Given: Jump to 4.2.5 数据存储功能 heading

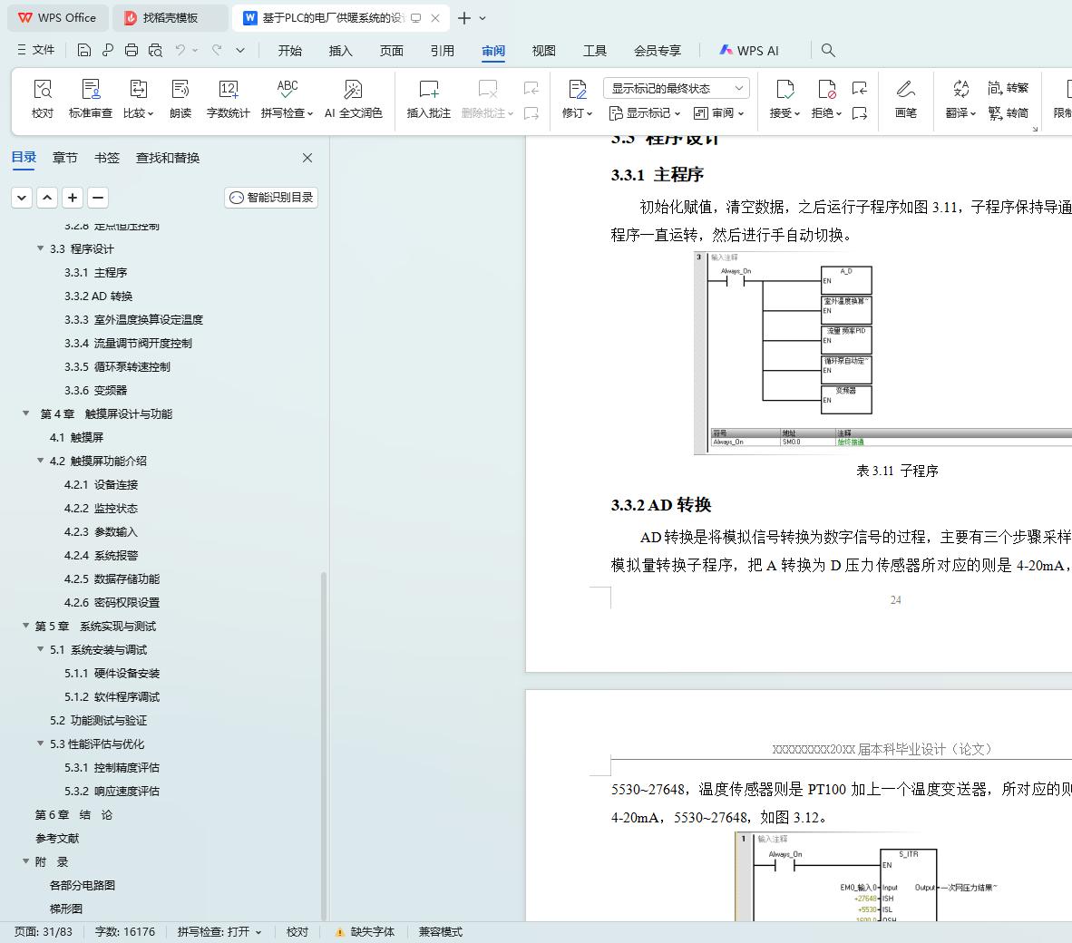Looking at the screenshot, I should tap(112, 578).
